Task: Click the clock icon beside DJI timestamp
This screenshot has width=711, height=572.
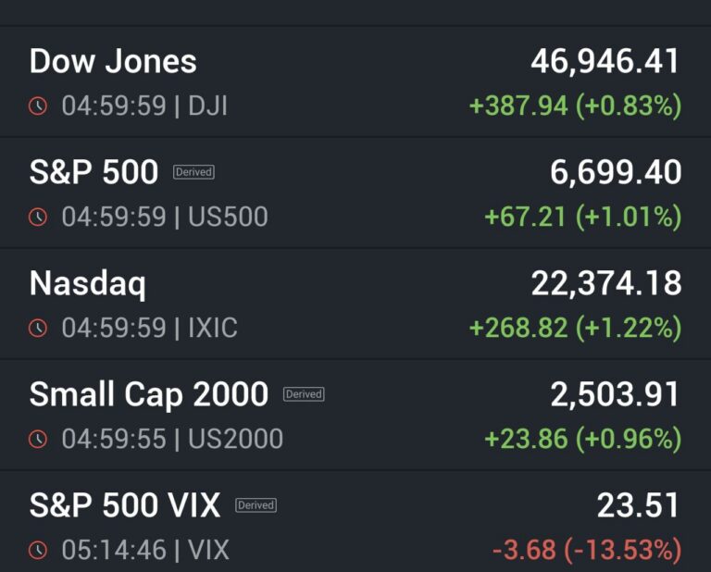Action: (x=38, y=106)
